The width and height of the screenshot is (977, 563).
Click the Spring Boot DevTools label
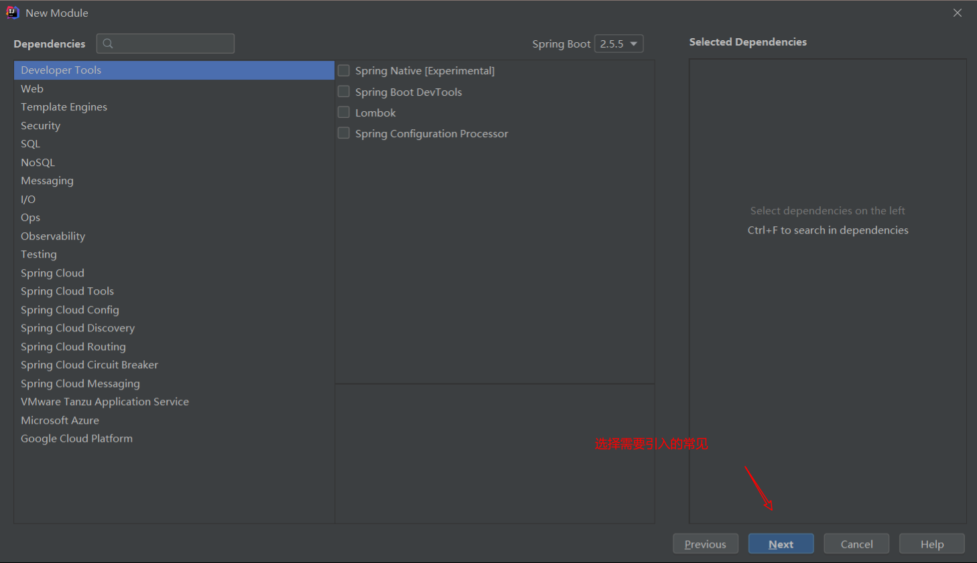pos(409,92)
